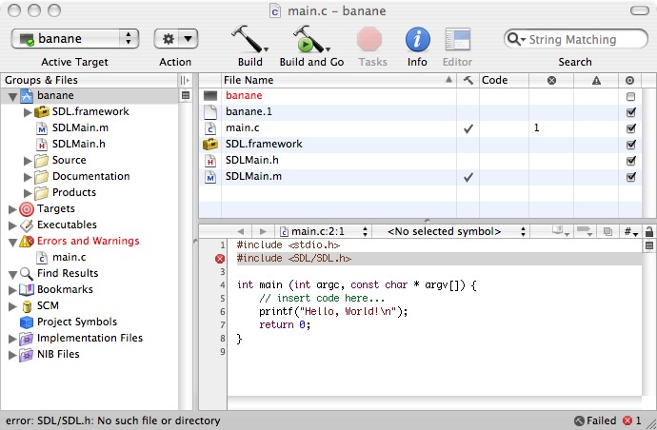Click the Bookmarks book icon
The height and width of the screenshot is (430, 657).
point(27,290)
